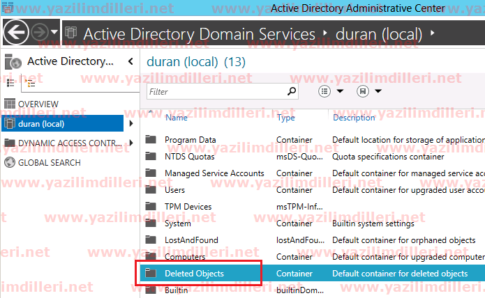Viewport: 485px width, 298px height.
Task: Sort the list by Name column
Action: [176, 118]
